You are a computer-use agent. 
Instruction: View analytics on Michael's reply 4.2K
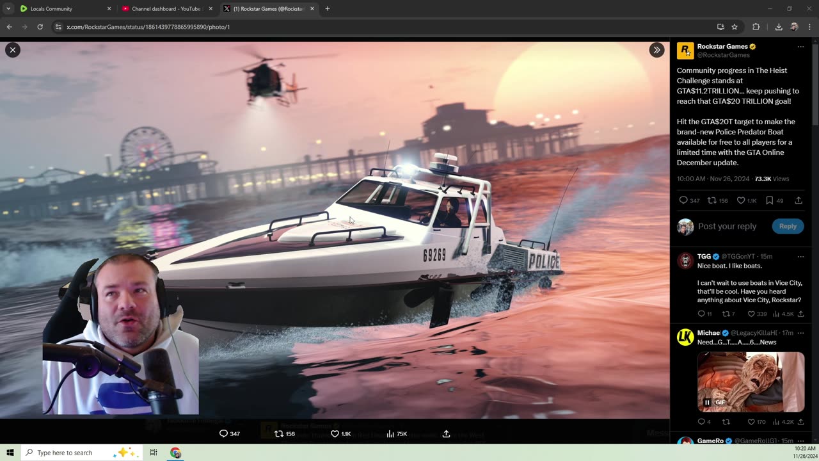tap(783, 422)
